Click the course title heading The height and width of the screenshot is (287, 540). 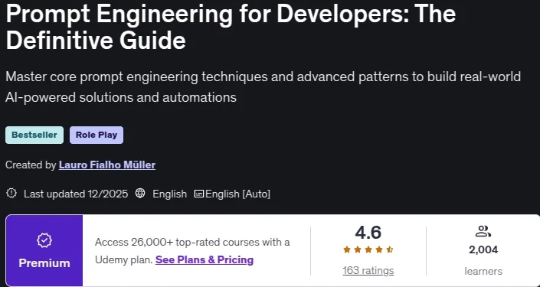[x=231, y=27]
